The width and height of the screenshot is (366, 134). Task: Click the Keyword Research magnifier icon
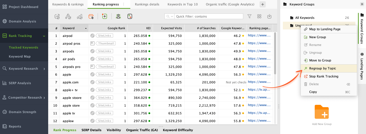point(5,69)
